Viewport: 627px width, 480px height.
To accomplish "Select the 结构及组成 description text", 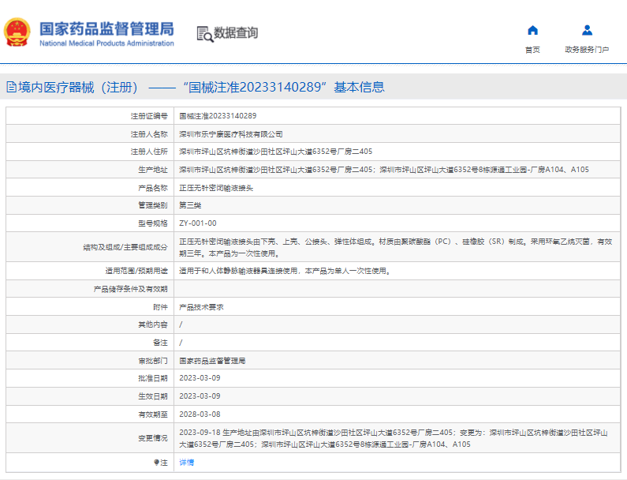I will (395, 247).
